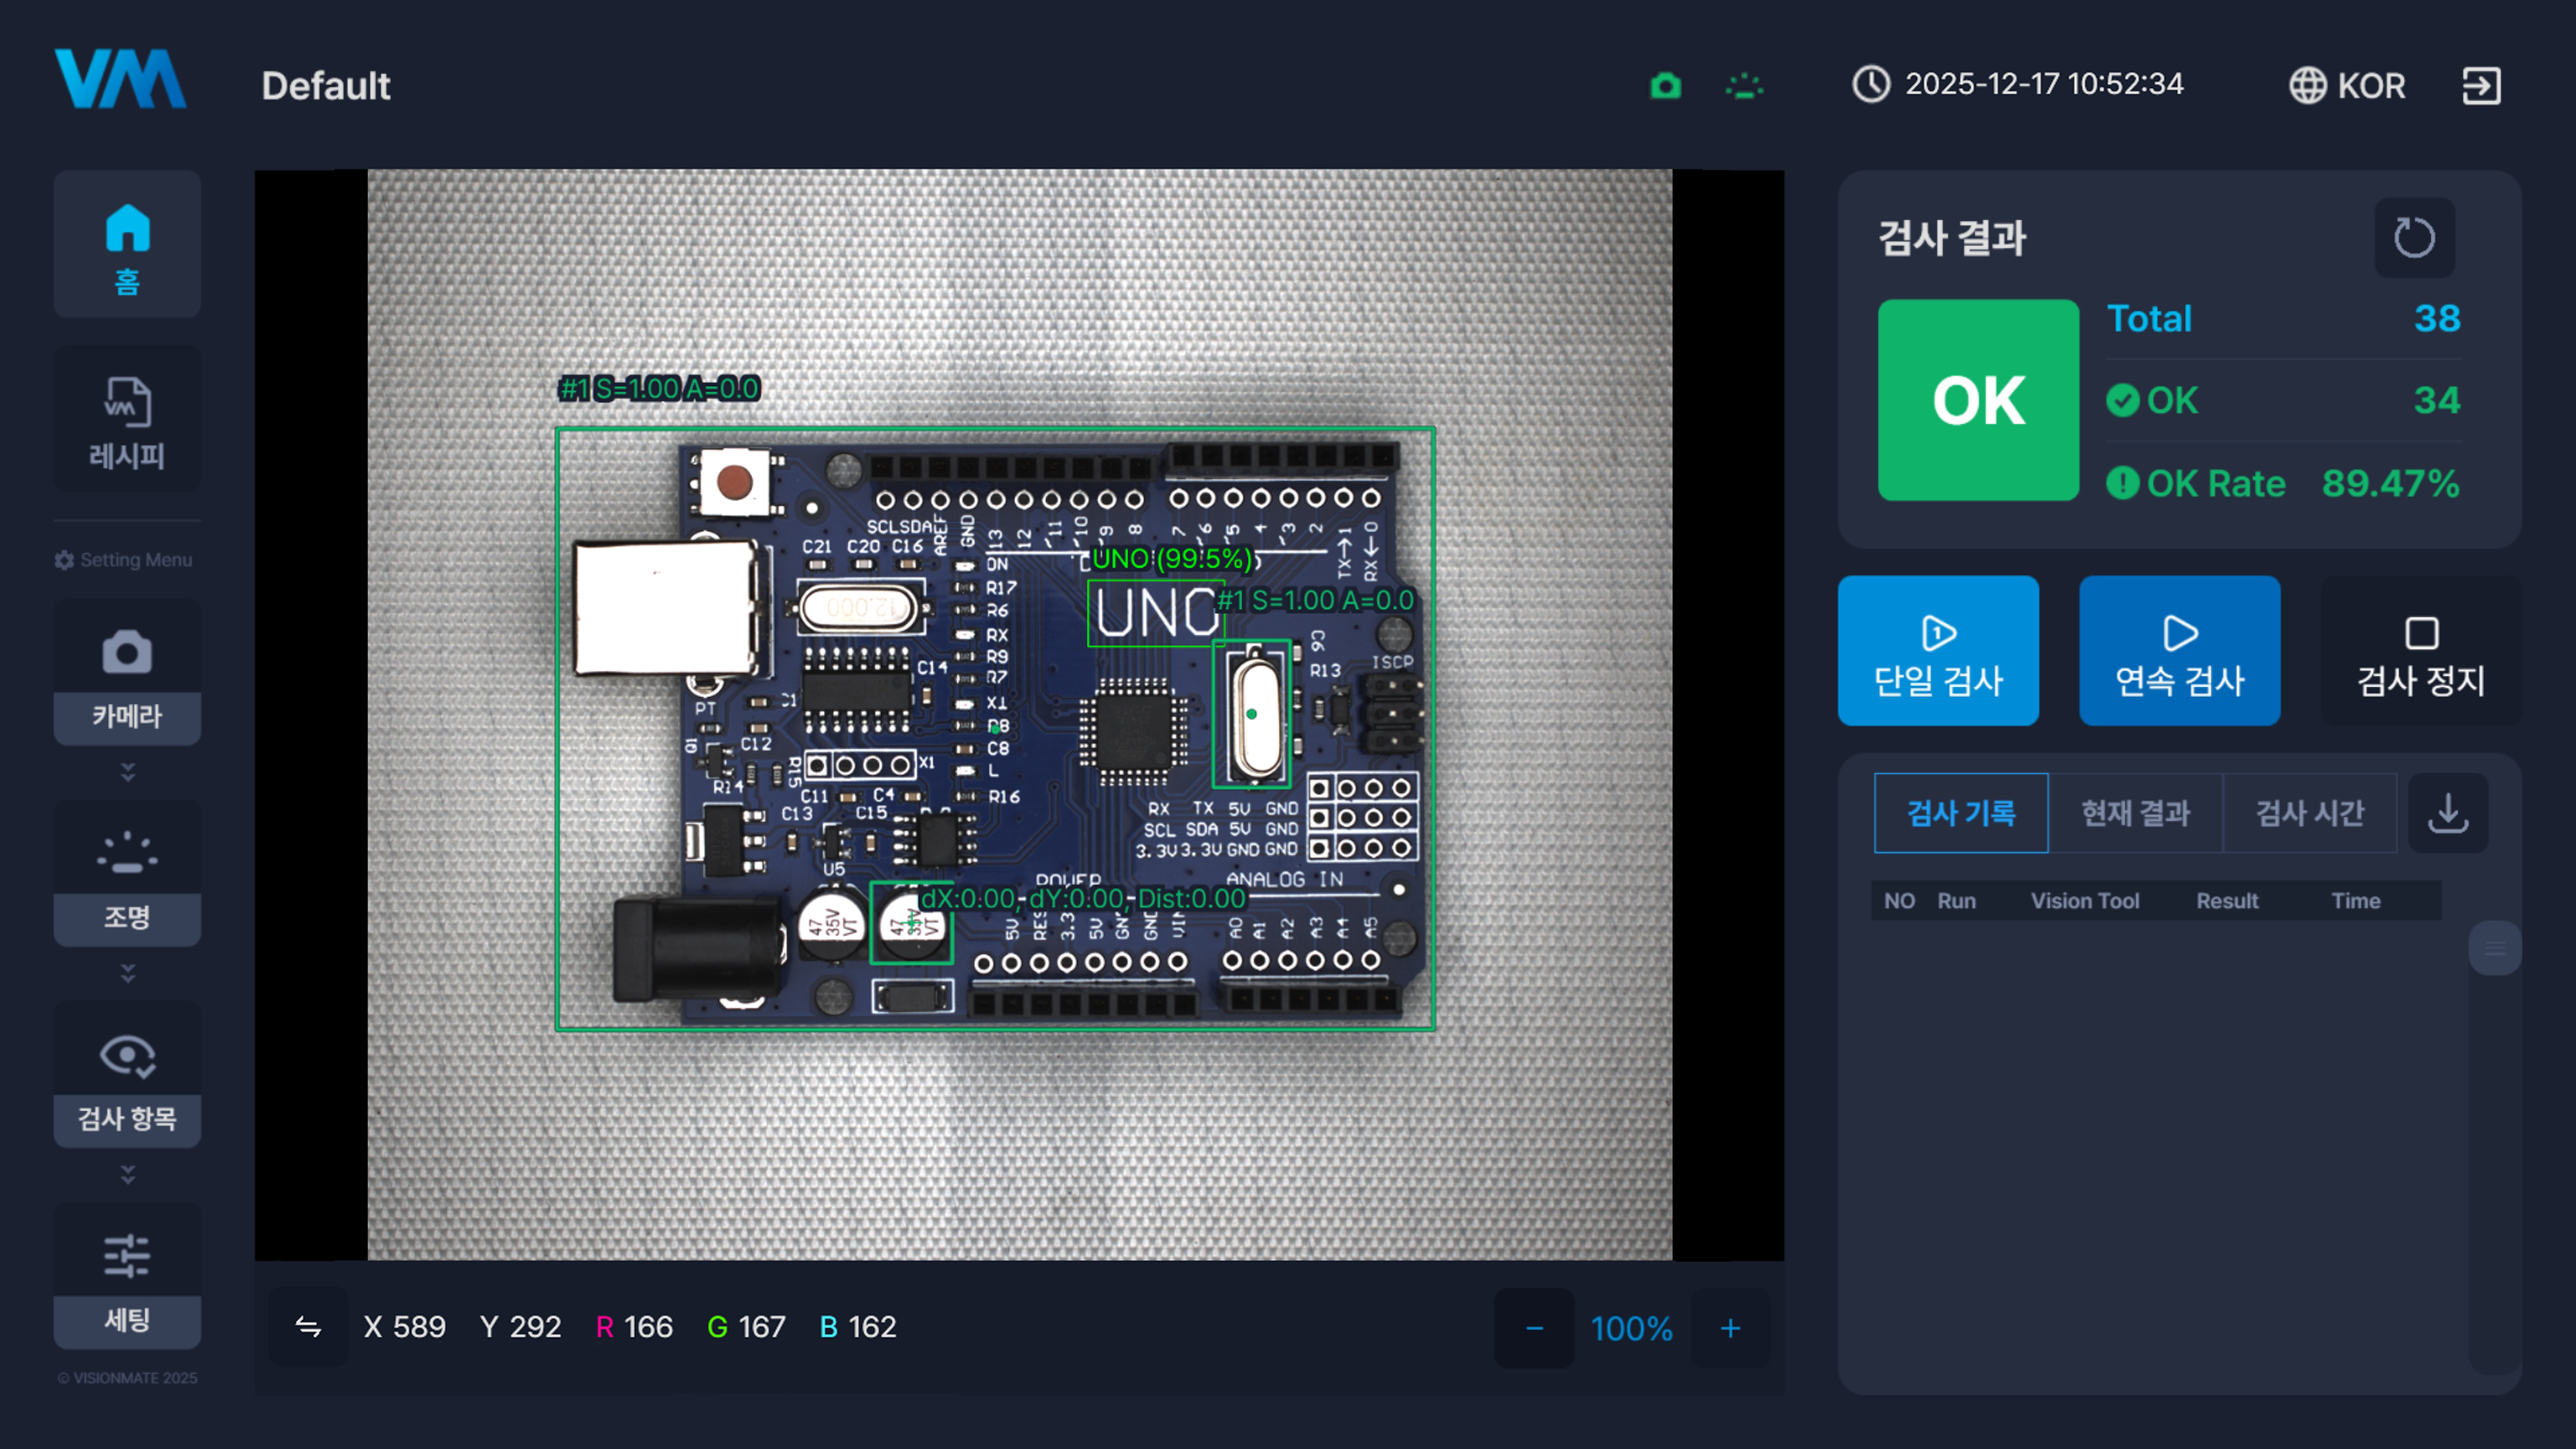Switch to the 검사 시간 tab
The width and height of the screenshot is (2576, 1449).
click(2310, 813)
